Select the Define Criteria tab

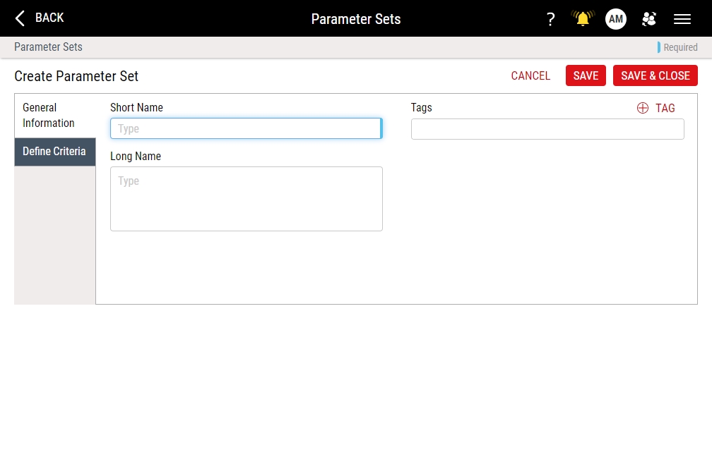(x=54, y=152)
